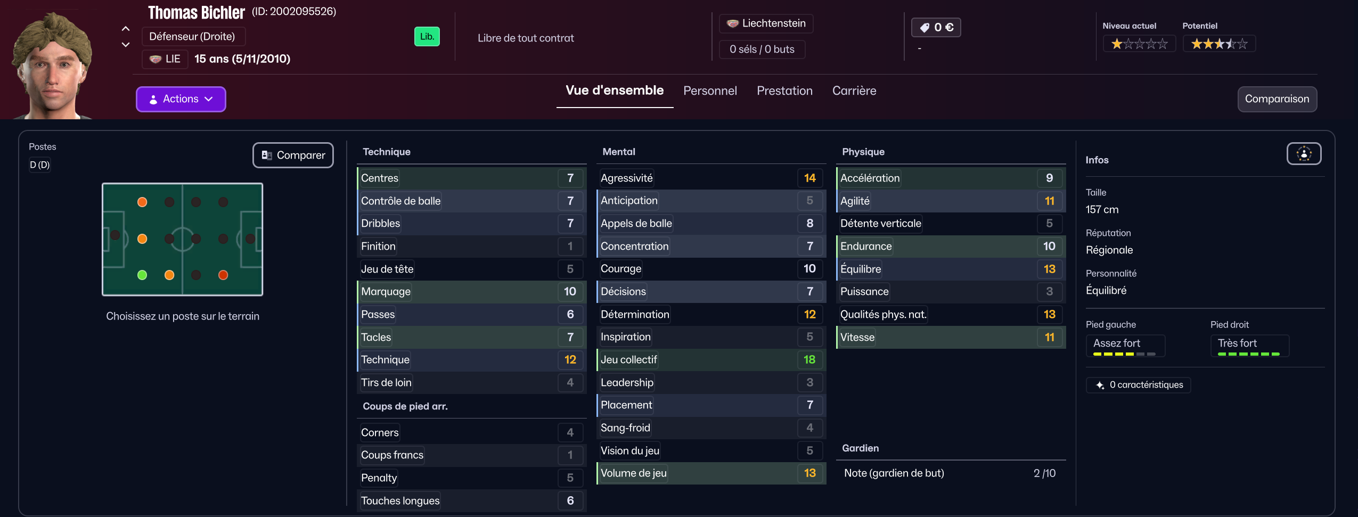Click the LIE nationality flag badge
The width and height of the screenshot is (1358, 517).
pyautogui.click(x=165, y=59)
